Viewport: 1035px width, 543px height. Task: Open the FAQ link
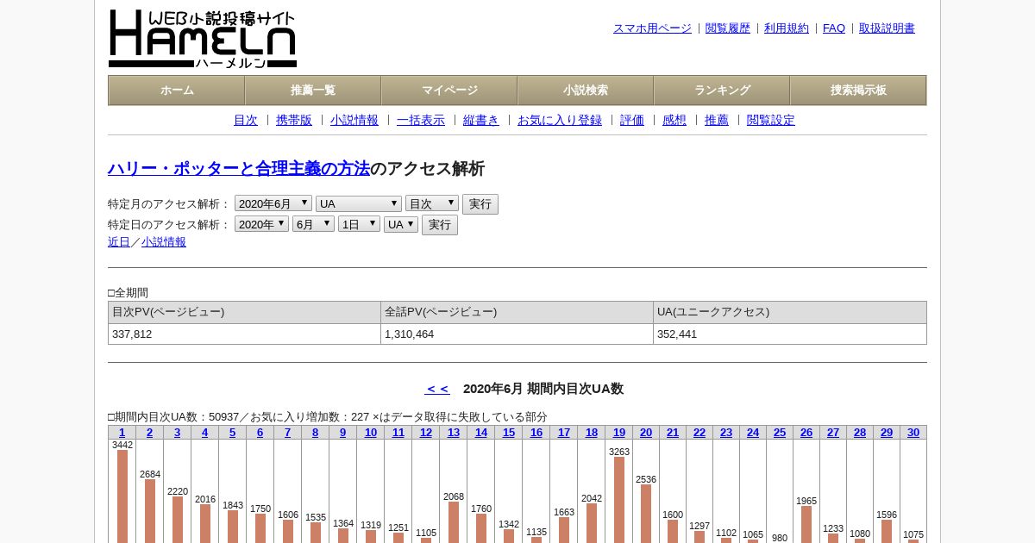834,28
